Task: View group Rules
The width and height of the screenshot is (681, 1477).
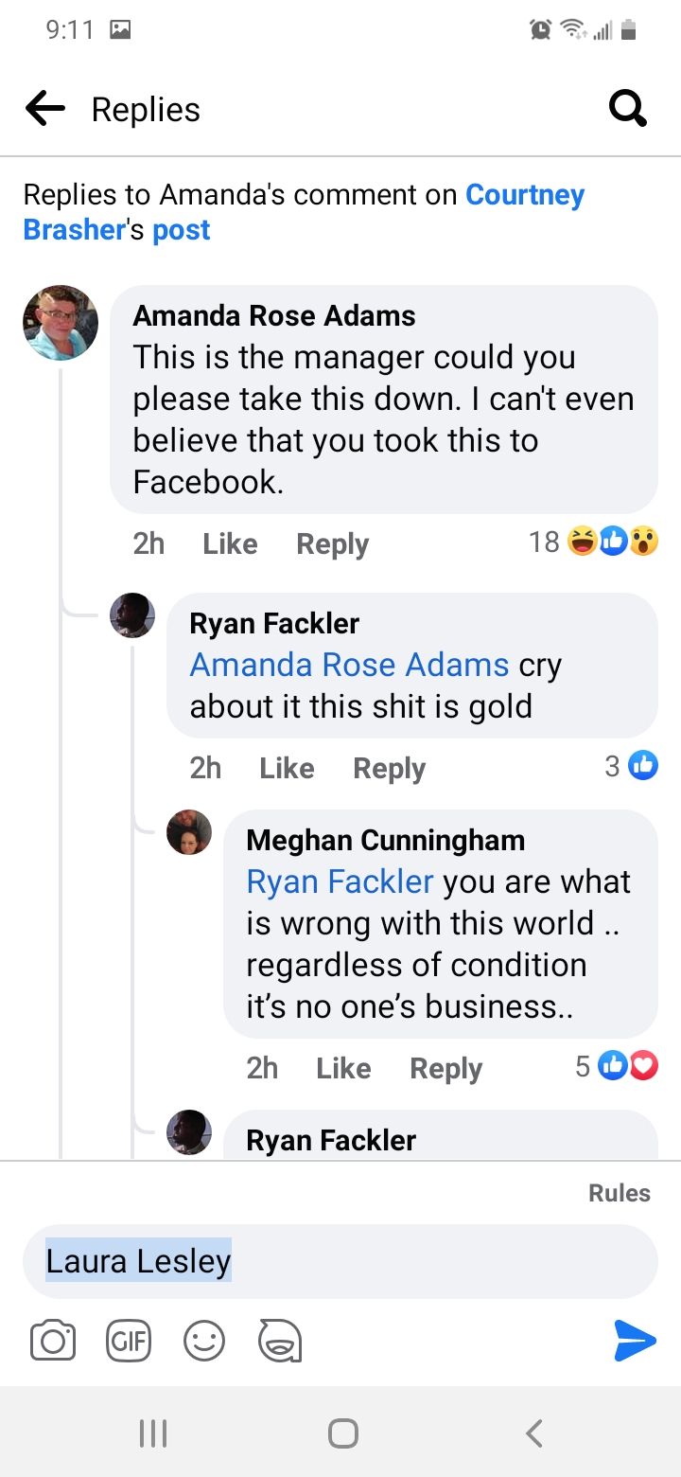Action: click(620, 1193)
